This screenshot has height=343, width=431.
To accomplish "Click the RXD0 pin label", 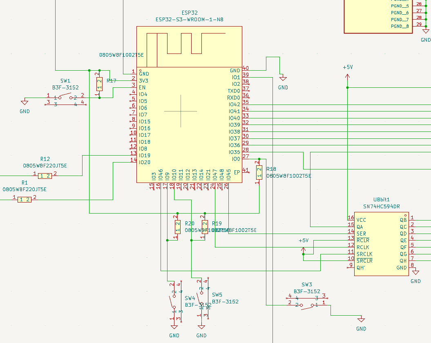I will (x=234, y=98).
